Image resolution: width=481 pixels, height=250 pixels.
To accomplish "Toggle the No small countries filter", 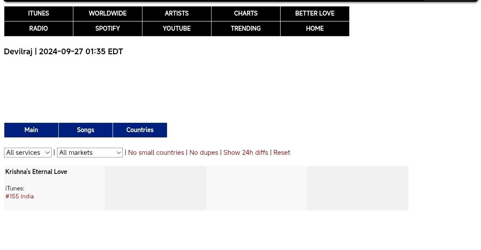I will (156, 153).
